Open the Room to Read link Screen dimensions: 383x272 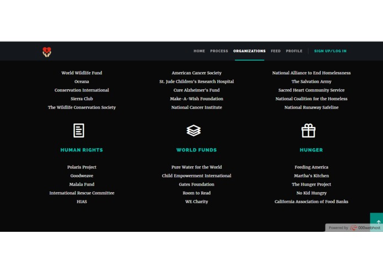point(197,193)
